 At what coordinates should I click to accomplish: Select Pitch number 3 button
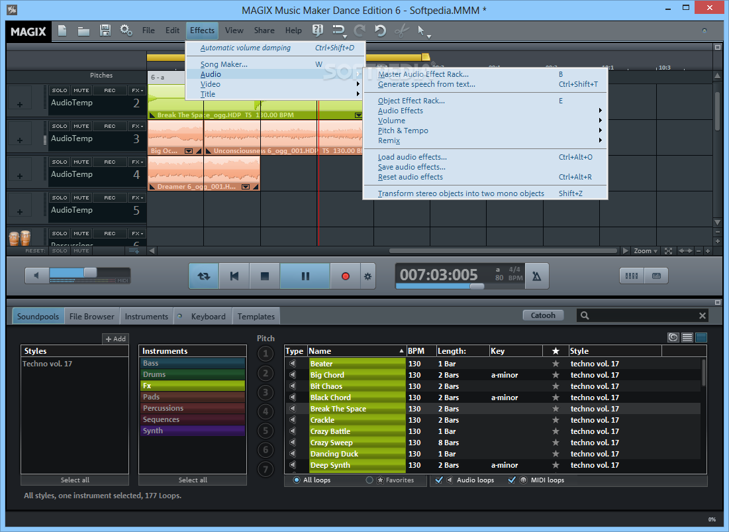[x=266, y=392]
